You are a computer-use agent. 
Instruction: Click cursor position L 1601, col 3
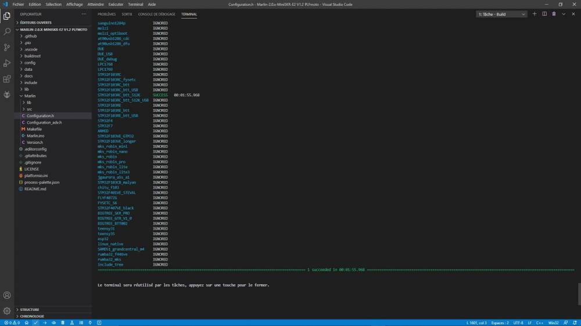pyautogui.click(x=476, y=323)
